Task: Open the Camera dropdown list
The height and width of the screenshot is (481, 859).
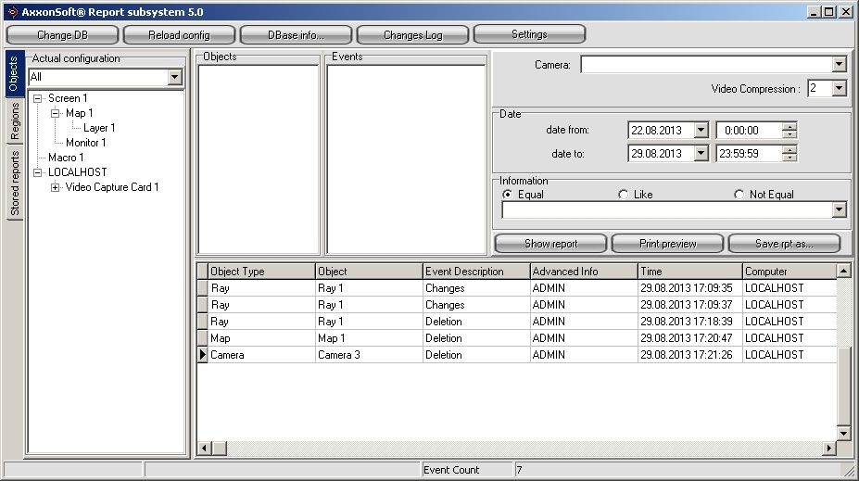Action: coord(839,65)
